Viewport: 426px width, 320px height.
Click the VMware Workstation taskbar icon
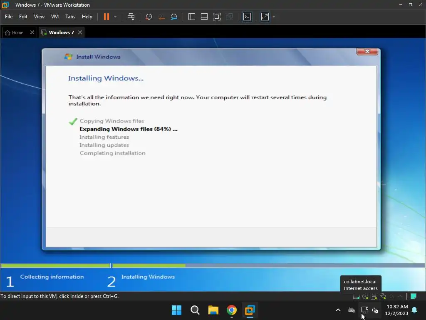point(250,310)
